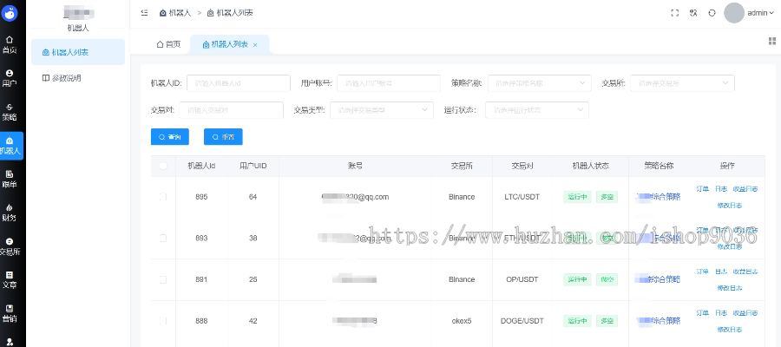
Task: Click the app logo icon
Action: (x=10, y=13)
